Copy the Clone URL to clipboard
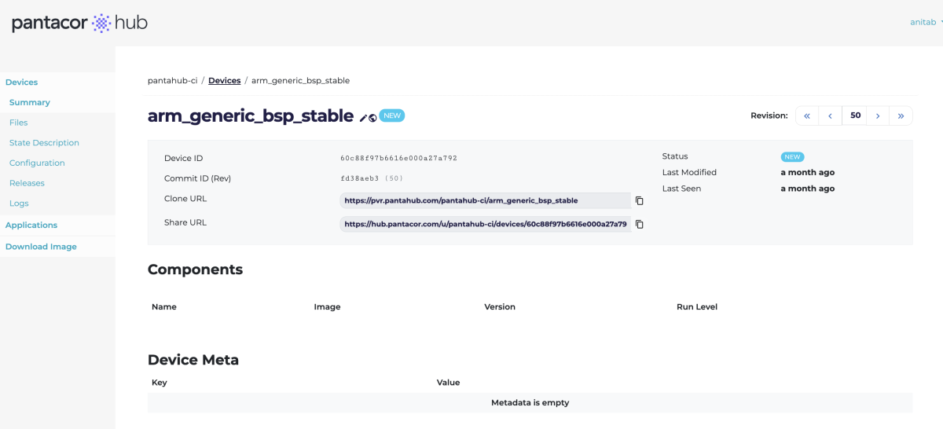Viewport: 943px width, 429px height. click(x=640, y=200)
